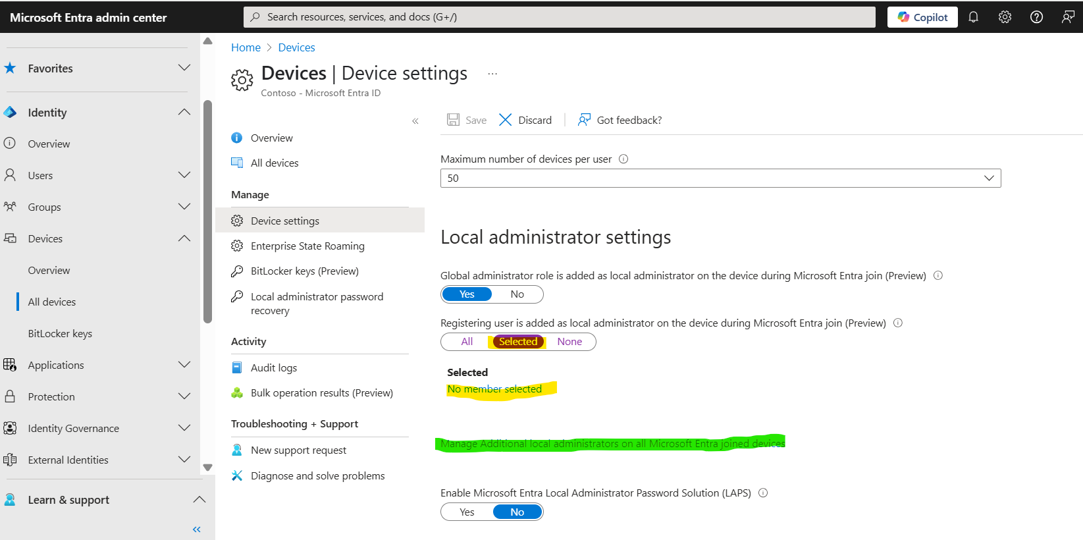Enable LAPS by clicking Yes

[x=467, y=512]
